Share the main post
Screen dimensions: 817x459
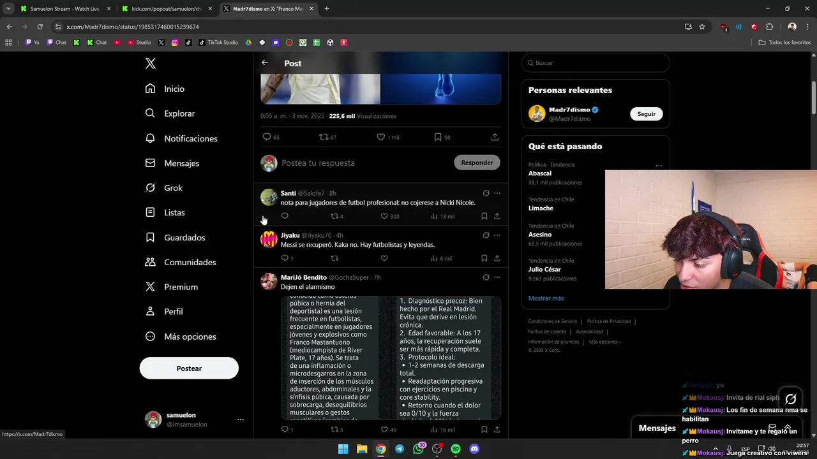(x=495, y=137)
